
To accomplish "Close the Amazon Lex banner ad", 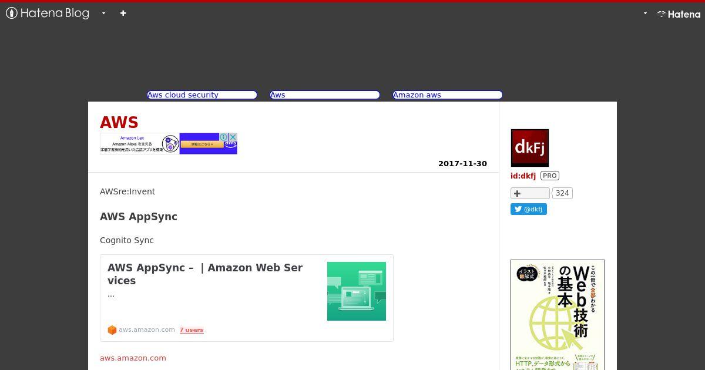I will (x=233, y=137).
